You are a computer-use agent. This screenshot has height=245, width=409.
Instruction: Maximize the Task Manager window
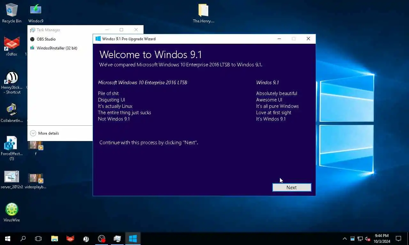click(121, 30)
